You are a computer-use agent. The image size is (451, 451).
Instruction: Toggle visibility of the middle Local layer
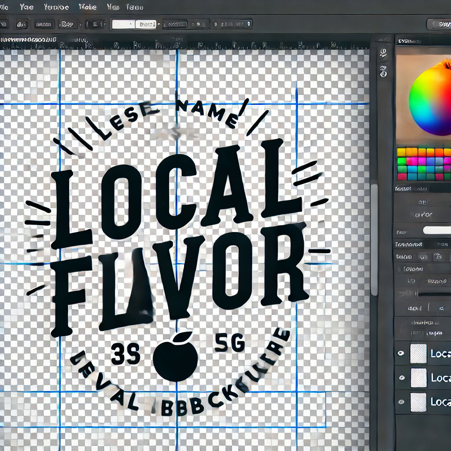(400, 377)
